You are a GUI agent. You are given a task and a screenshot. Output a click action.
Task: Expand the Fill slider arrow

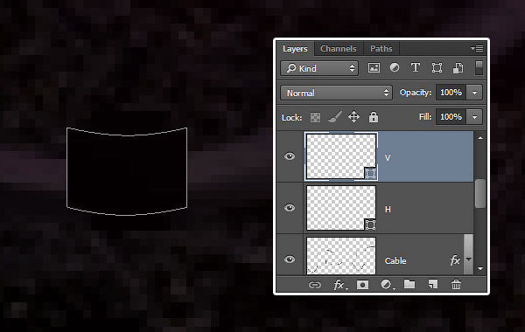(x=474, y=117)
